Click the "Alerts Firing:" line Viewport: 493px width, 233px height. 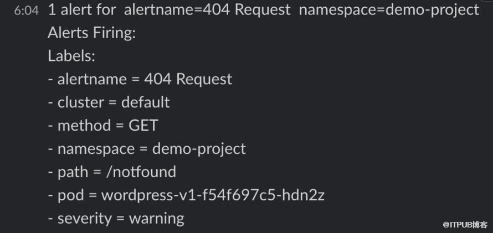coord(92,33)
